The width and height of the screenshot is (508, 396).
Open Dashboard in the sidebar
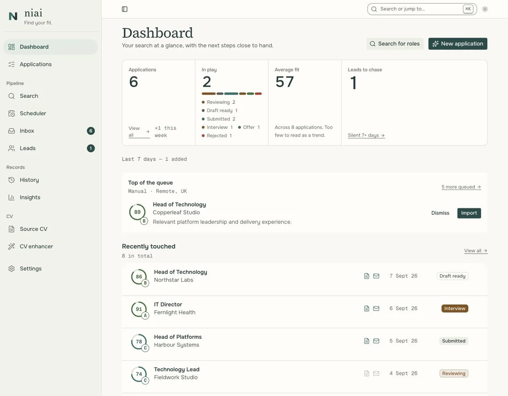pos(50,47)
